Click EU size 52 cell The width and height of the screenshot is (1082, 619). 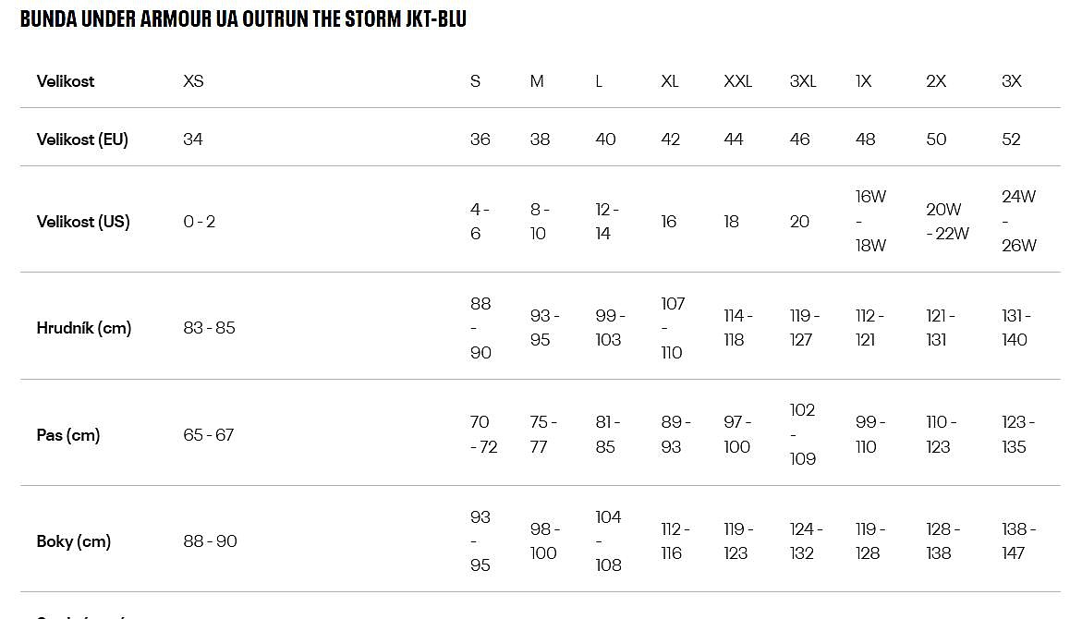[1012, 140]
